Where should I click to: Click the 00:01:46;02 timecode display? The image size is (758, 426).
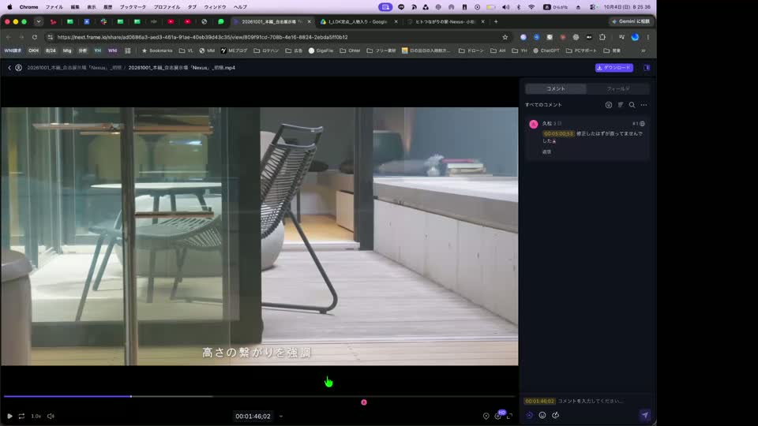253,417
